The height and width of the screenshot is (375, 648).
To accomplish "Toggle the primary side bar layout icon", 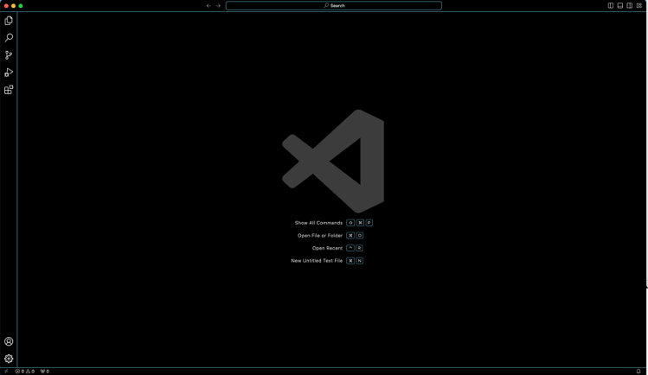I will coord(611,6).
